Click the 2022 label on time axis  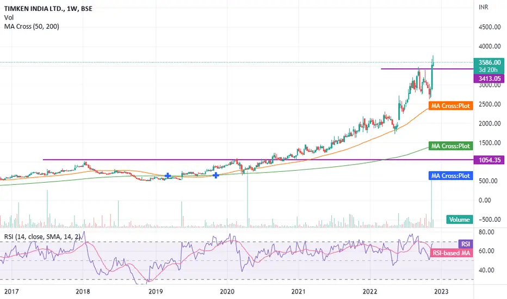[x=369, y=291]
